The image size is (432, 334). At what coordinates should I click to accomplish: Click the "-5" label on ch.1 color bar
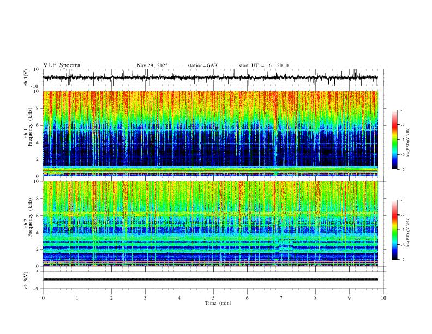click(402, 140)
